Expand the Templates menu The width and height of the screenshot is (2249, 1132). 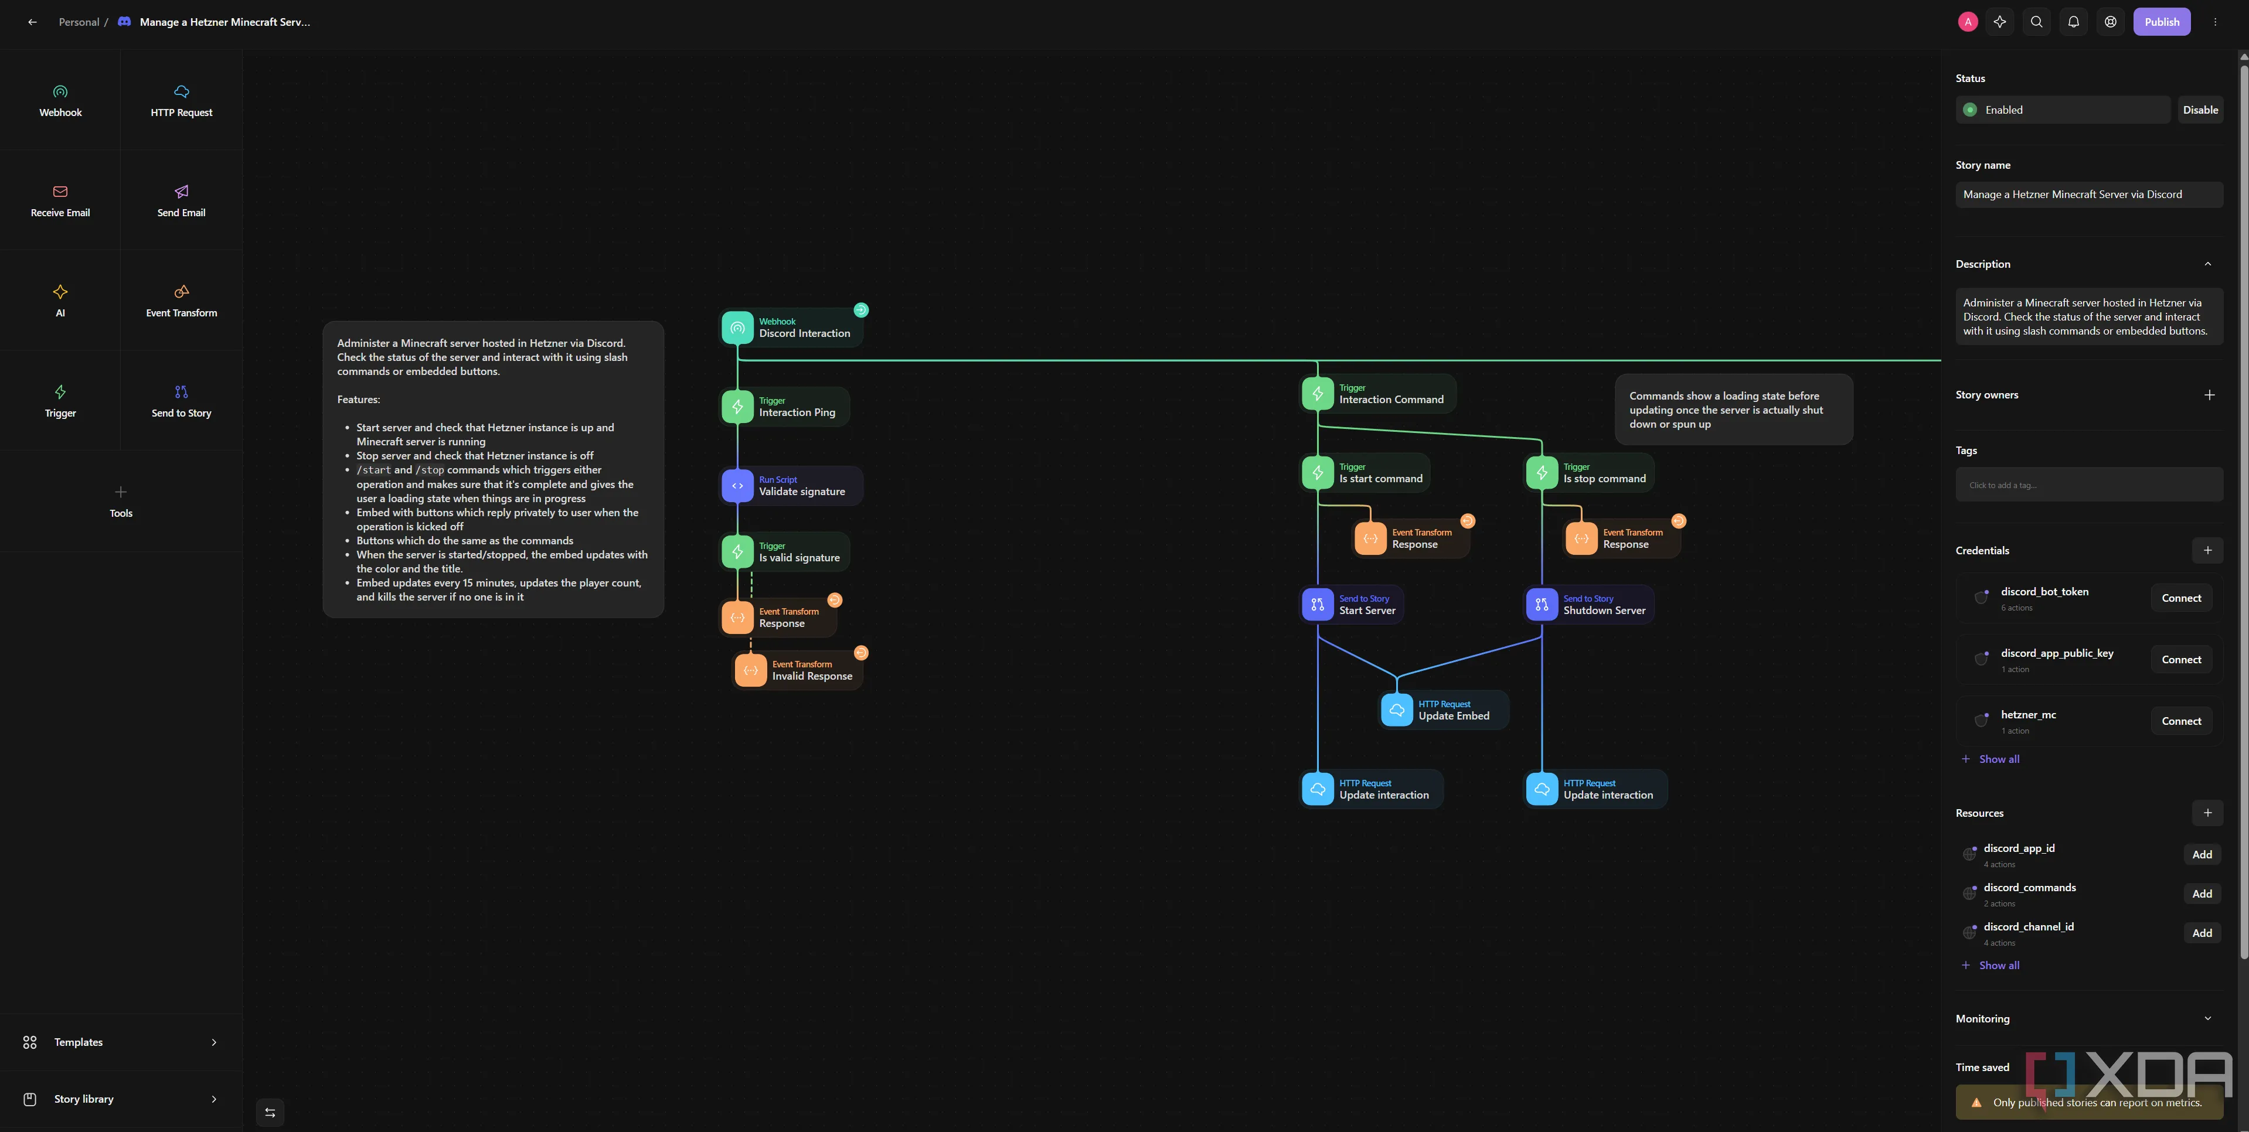tap(121, 1042)
